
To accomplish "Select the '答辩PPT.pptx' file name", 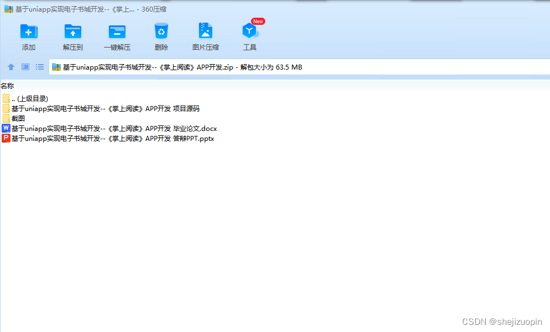I will pos(113,139).
